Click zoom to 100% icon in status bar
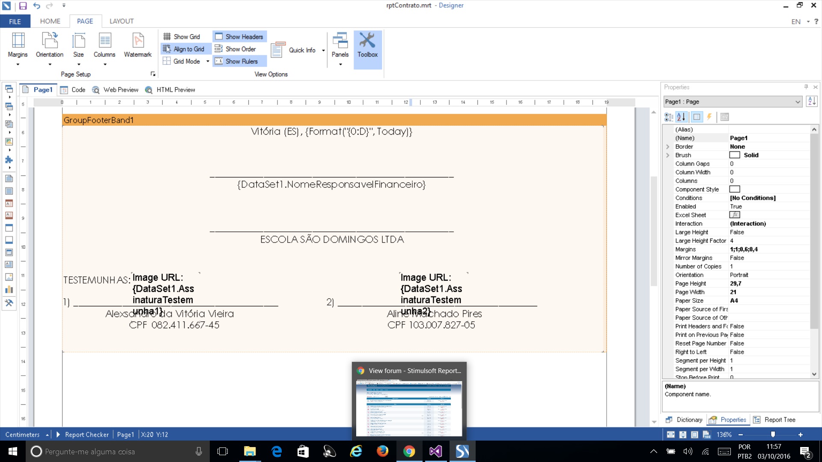Image resolution: width=822 pixels, height=462 pixels. point(706,435)
